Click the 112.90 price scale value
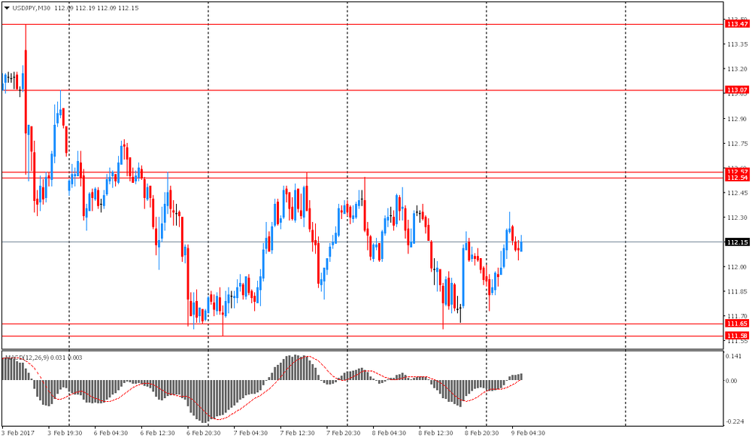This screenshot has width=752, height=441. pyautogui.click(x=737, y=119)
